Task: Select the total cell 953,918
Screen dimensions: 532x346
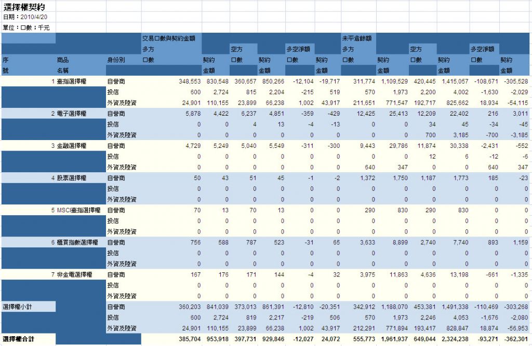Action: [x=218, y=339]
